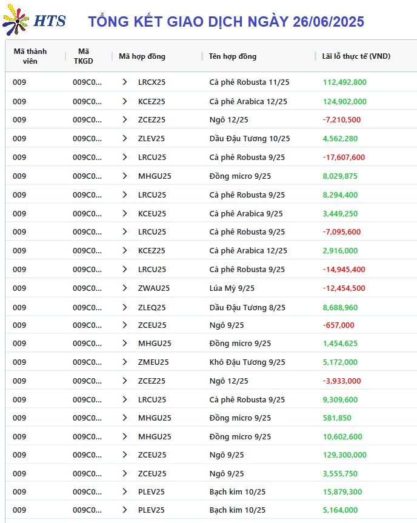Click the 8,688,960 profit value
Viewport: 417px width, 523px height.
tap(340, 307)
